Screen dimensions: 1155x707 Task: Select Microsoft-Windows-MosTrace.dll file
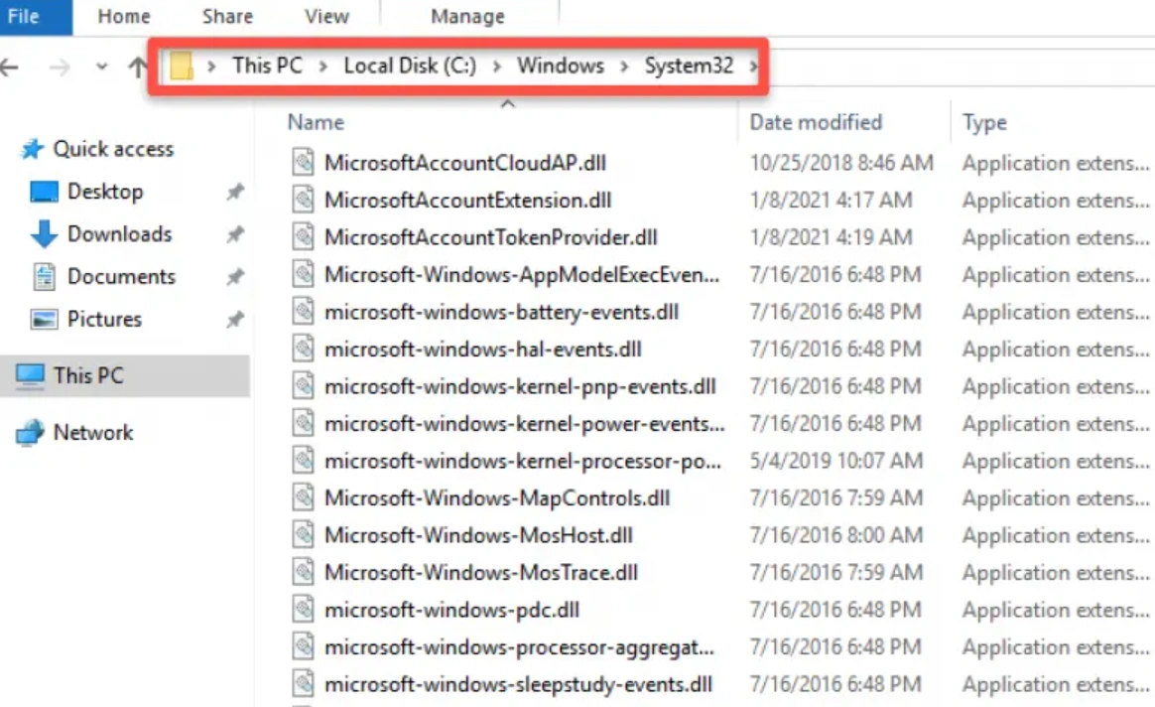pos(481,572)
